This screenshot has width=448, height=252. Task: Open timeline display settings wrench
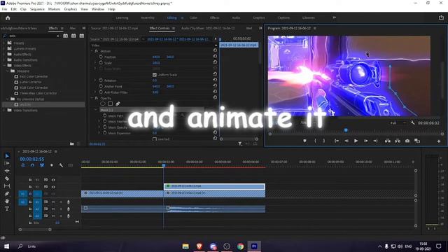(x=61, y=165)
